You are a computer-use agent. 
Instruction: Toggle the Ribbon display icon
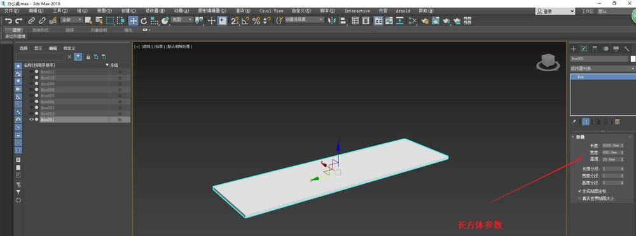click(x=378, y=21)
